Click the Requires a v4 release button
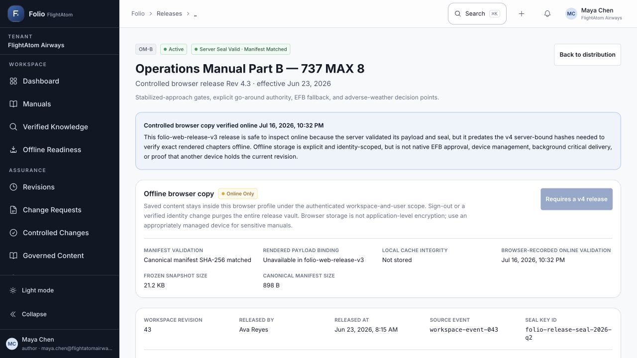Screen dimensions: 637x358 coord(576,199)
